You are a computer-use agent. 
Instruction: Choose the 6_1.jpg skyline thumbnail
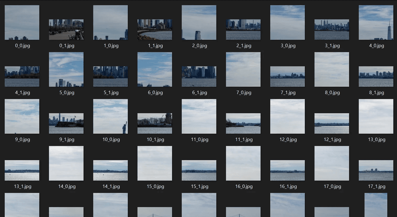point(199,76)
